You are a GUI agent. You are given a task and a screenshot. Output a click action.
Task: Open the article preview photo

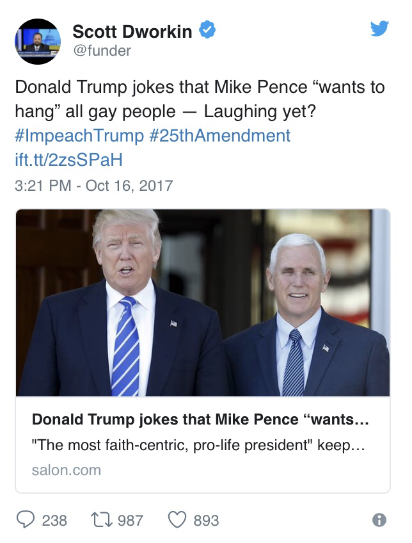click(x=203, y=303)
